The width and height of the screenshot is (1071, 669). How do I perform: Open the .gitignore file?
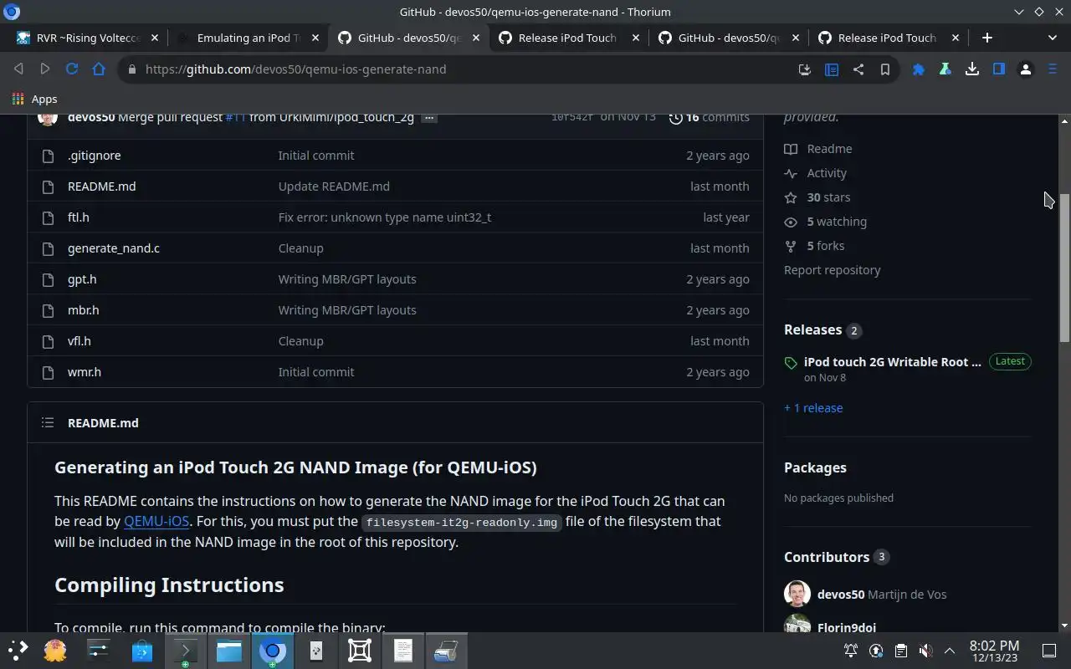(94, 156)
